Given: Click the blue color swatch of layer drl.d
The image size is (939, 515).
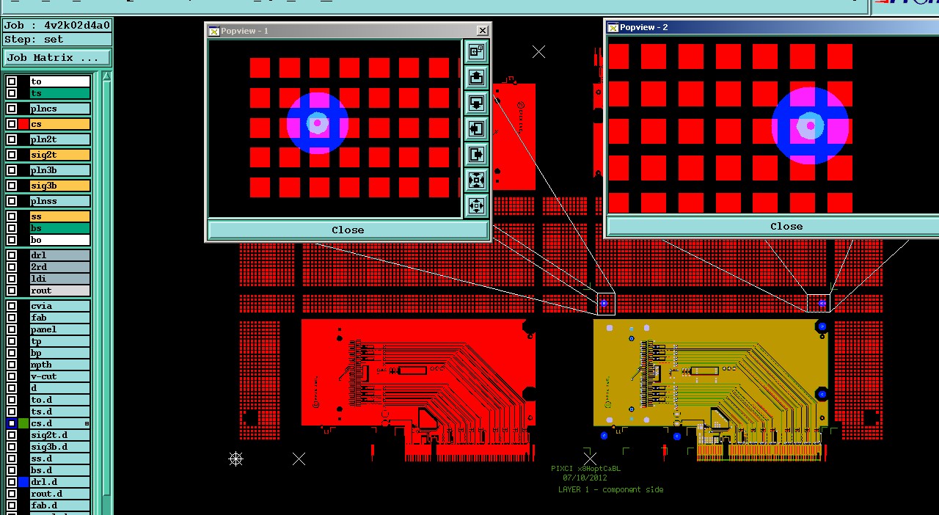Looking at the screenshot, I should coord(23,482).
